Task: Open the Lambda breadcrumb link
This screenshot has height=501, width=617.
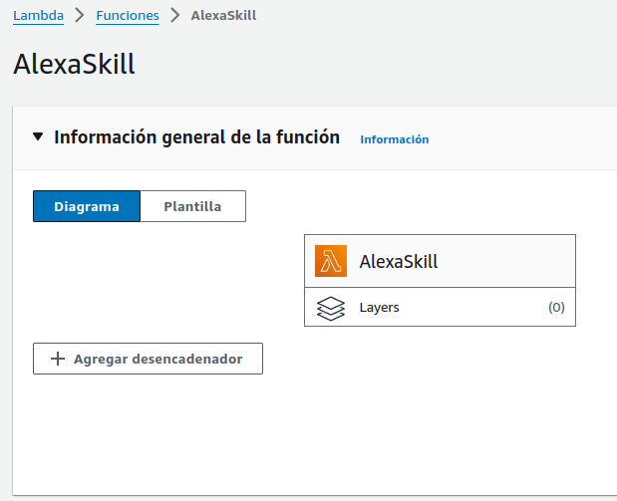Action: [38, 15]
